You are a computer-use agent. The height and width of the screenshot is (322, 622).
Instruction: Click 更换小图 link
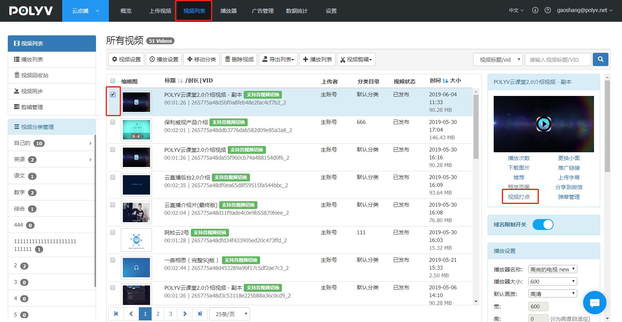click(569, 158)
